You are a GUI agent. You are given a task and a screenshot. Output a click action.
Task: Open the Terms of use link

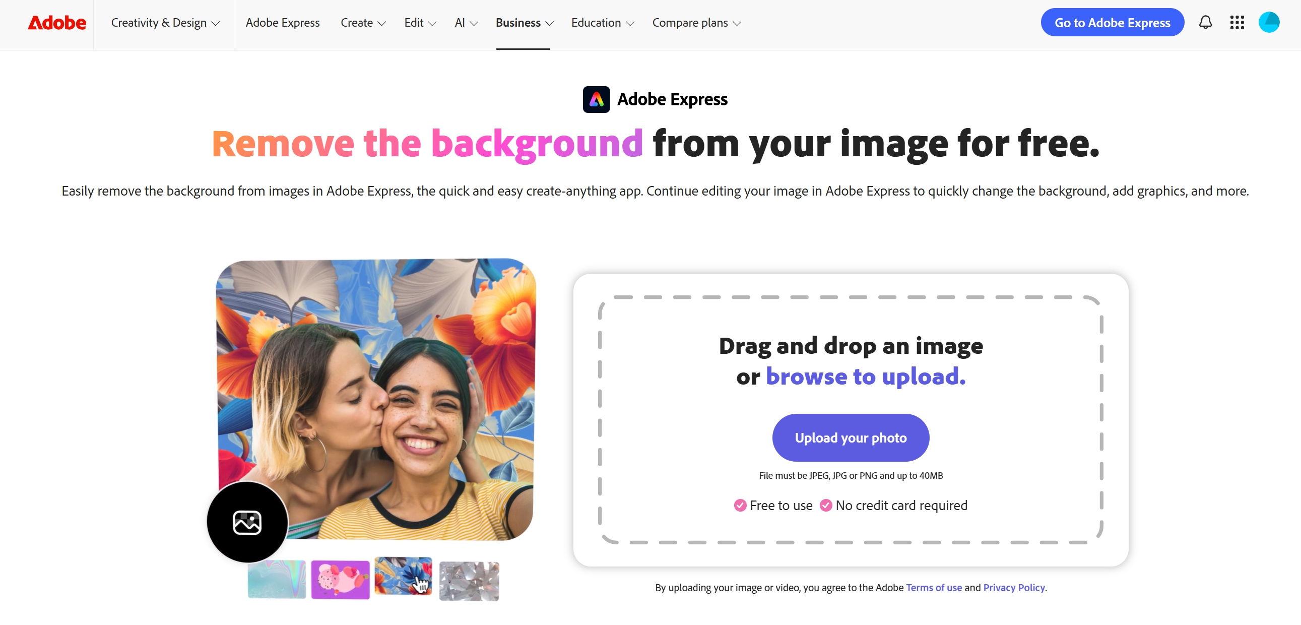[x=934, y=587]
